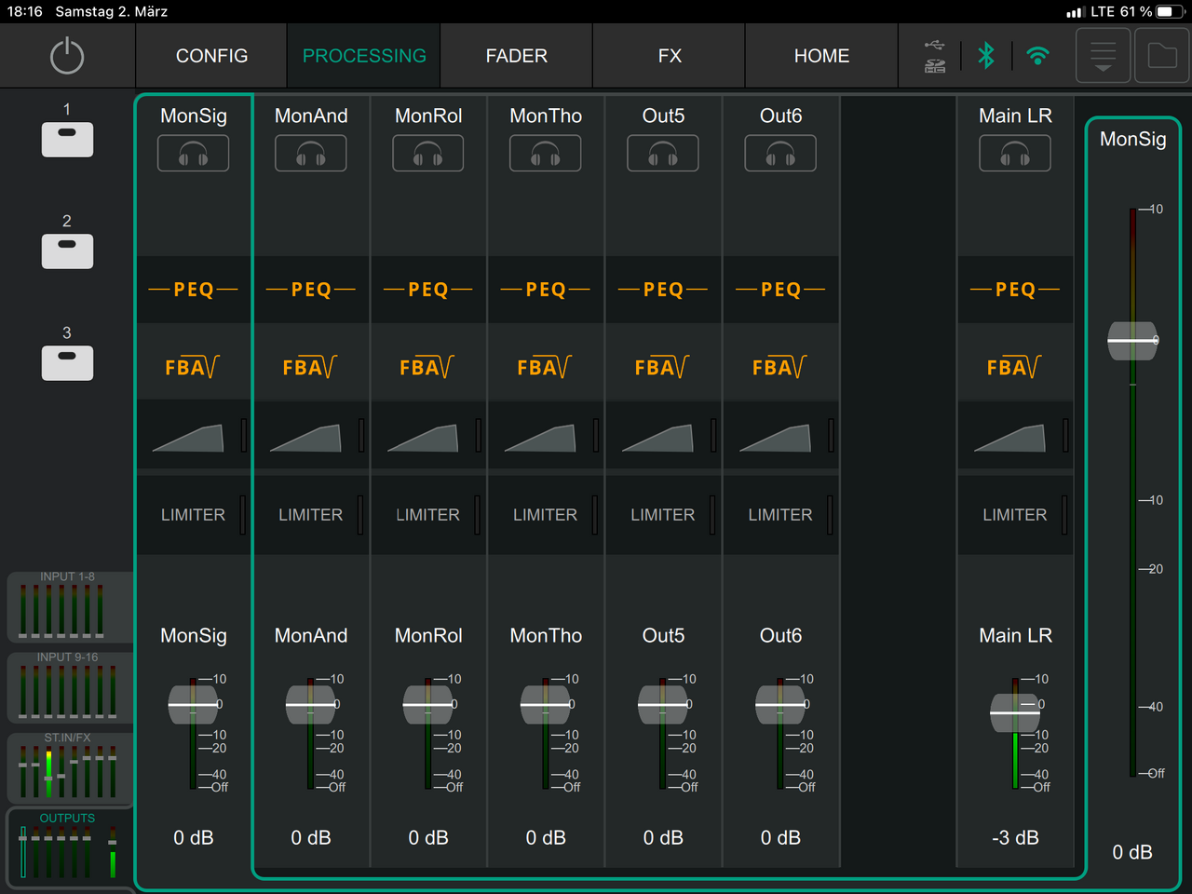Expand the dropdown list menu icon
This screenshot has width=1192, height=894.
tap(1103, 56)
